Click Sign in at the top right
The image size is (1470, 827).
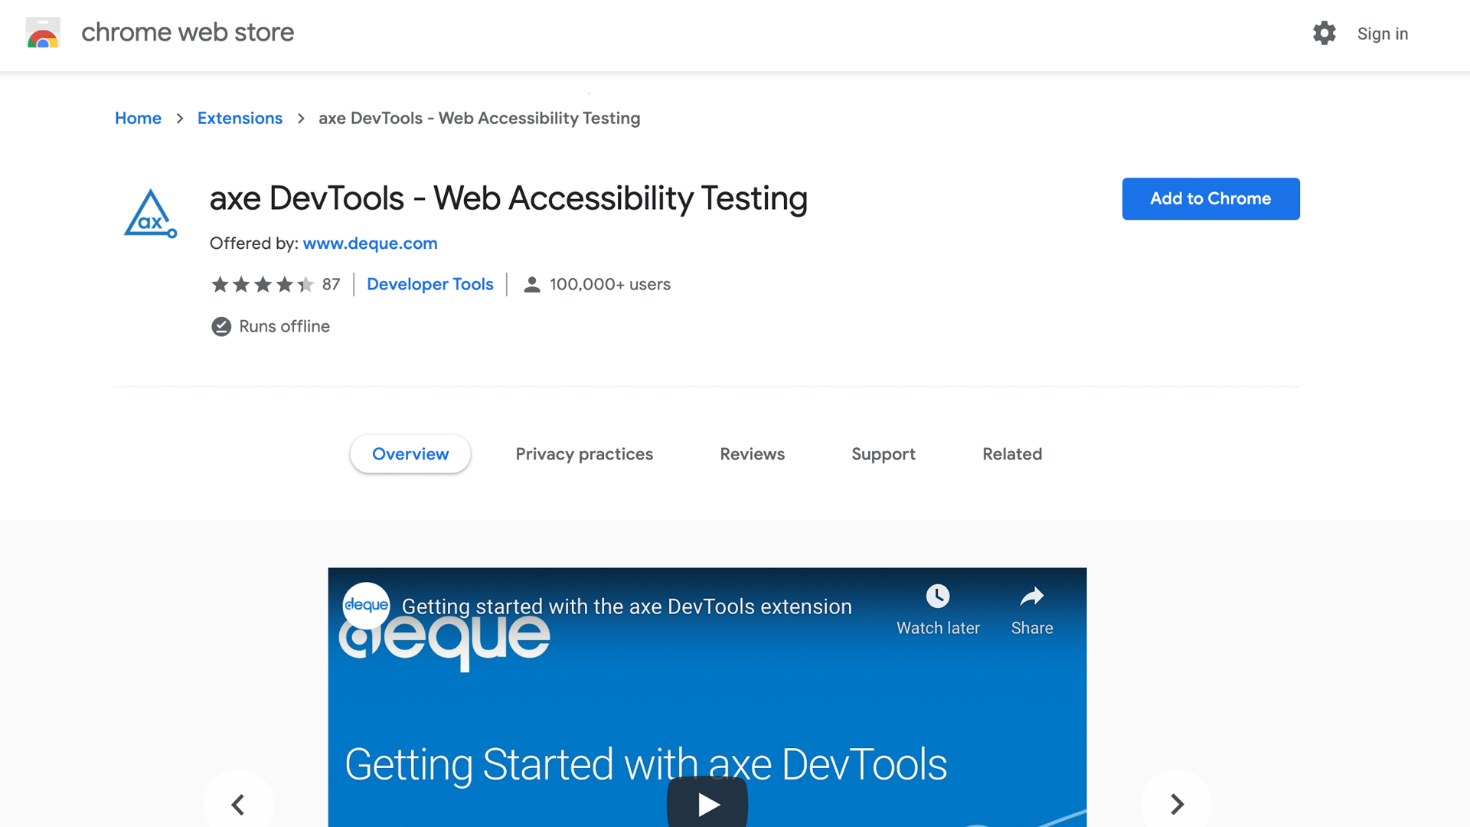tap(1382, 34)
